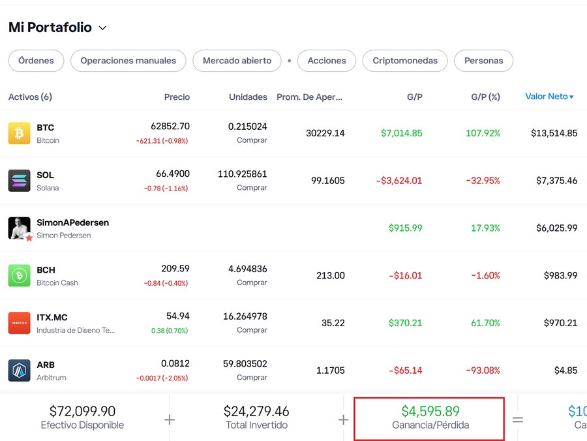Open the Bitcoin logo icon
The height and width of the screenshot is (441, 587).
pos(20,133)
